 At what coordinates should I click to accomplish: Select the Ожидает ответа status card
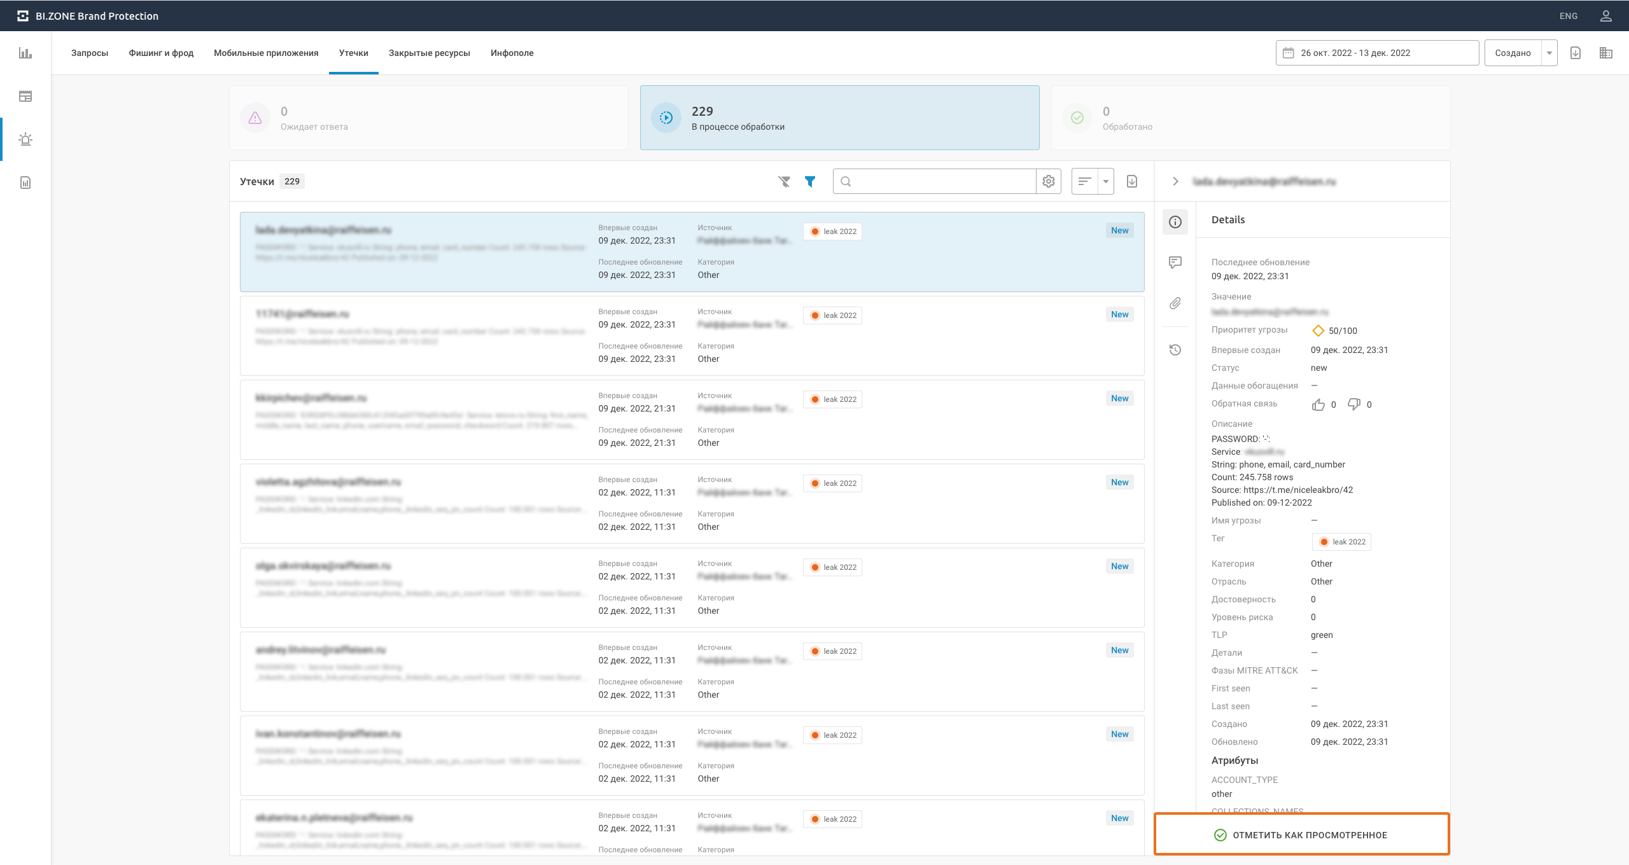429,118
